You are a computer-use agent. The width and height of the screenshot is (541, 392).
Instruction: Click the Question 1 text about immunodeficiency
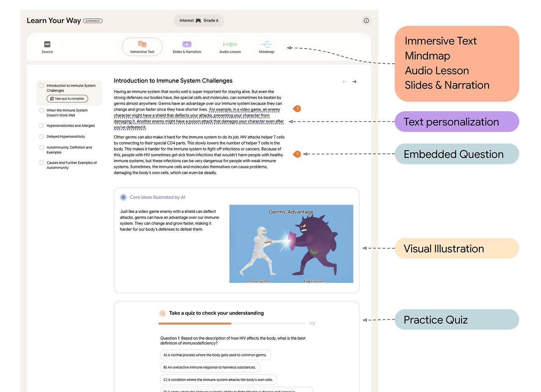click(x=233, y=340)
